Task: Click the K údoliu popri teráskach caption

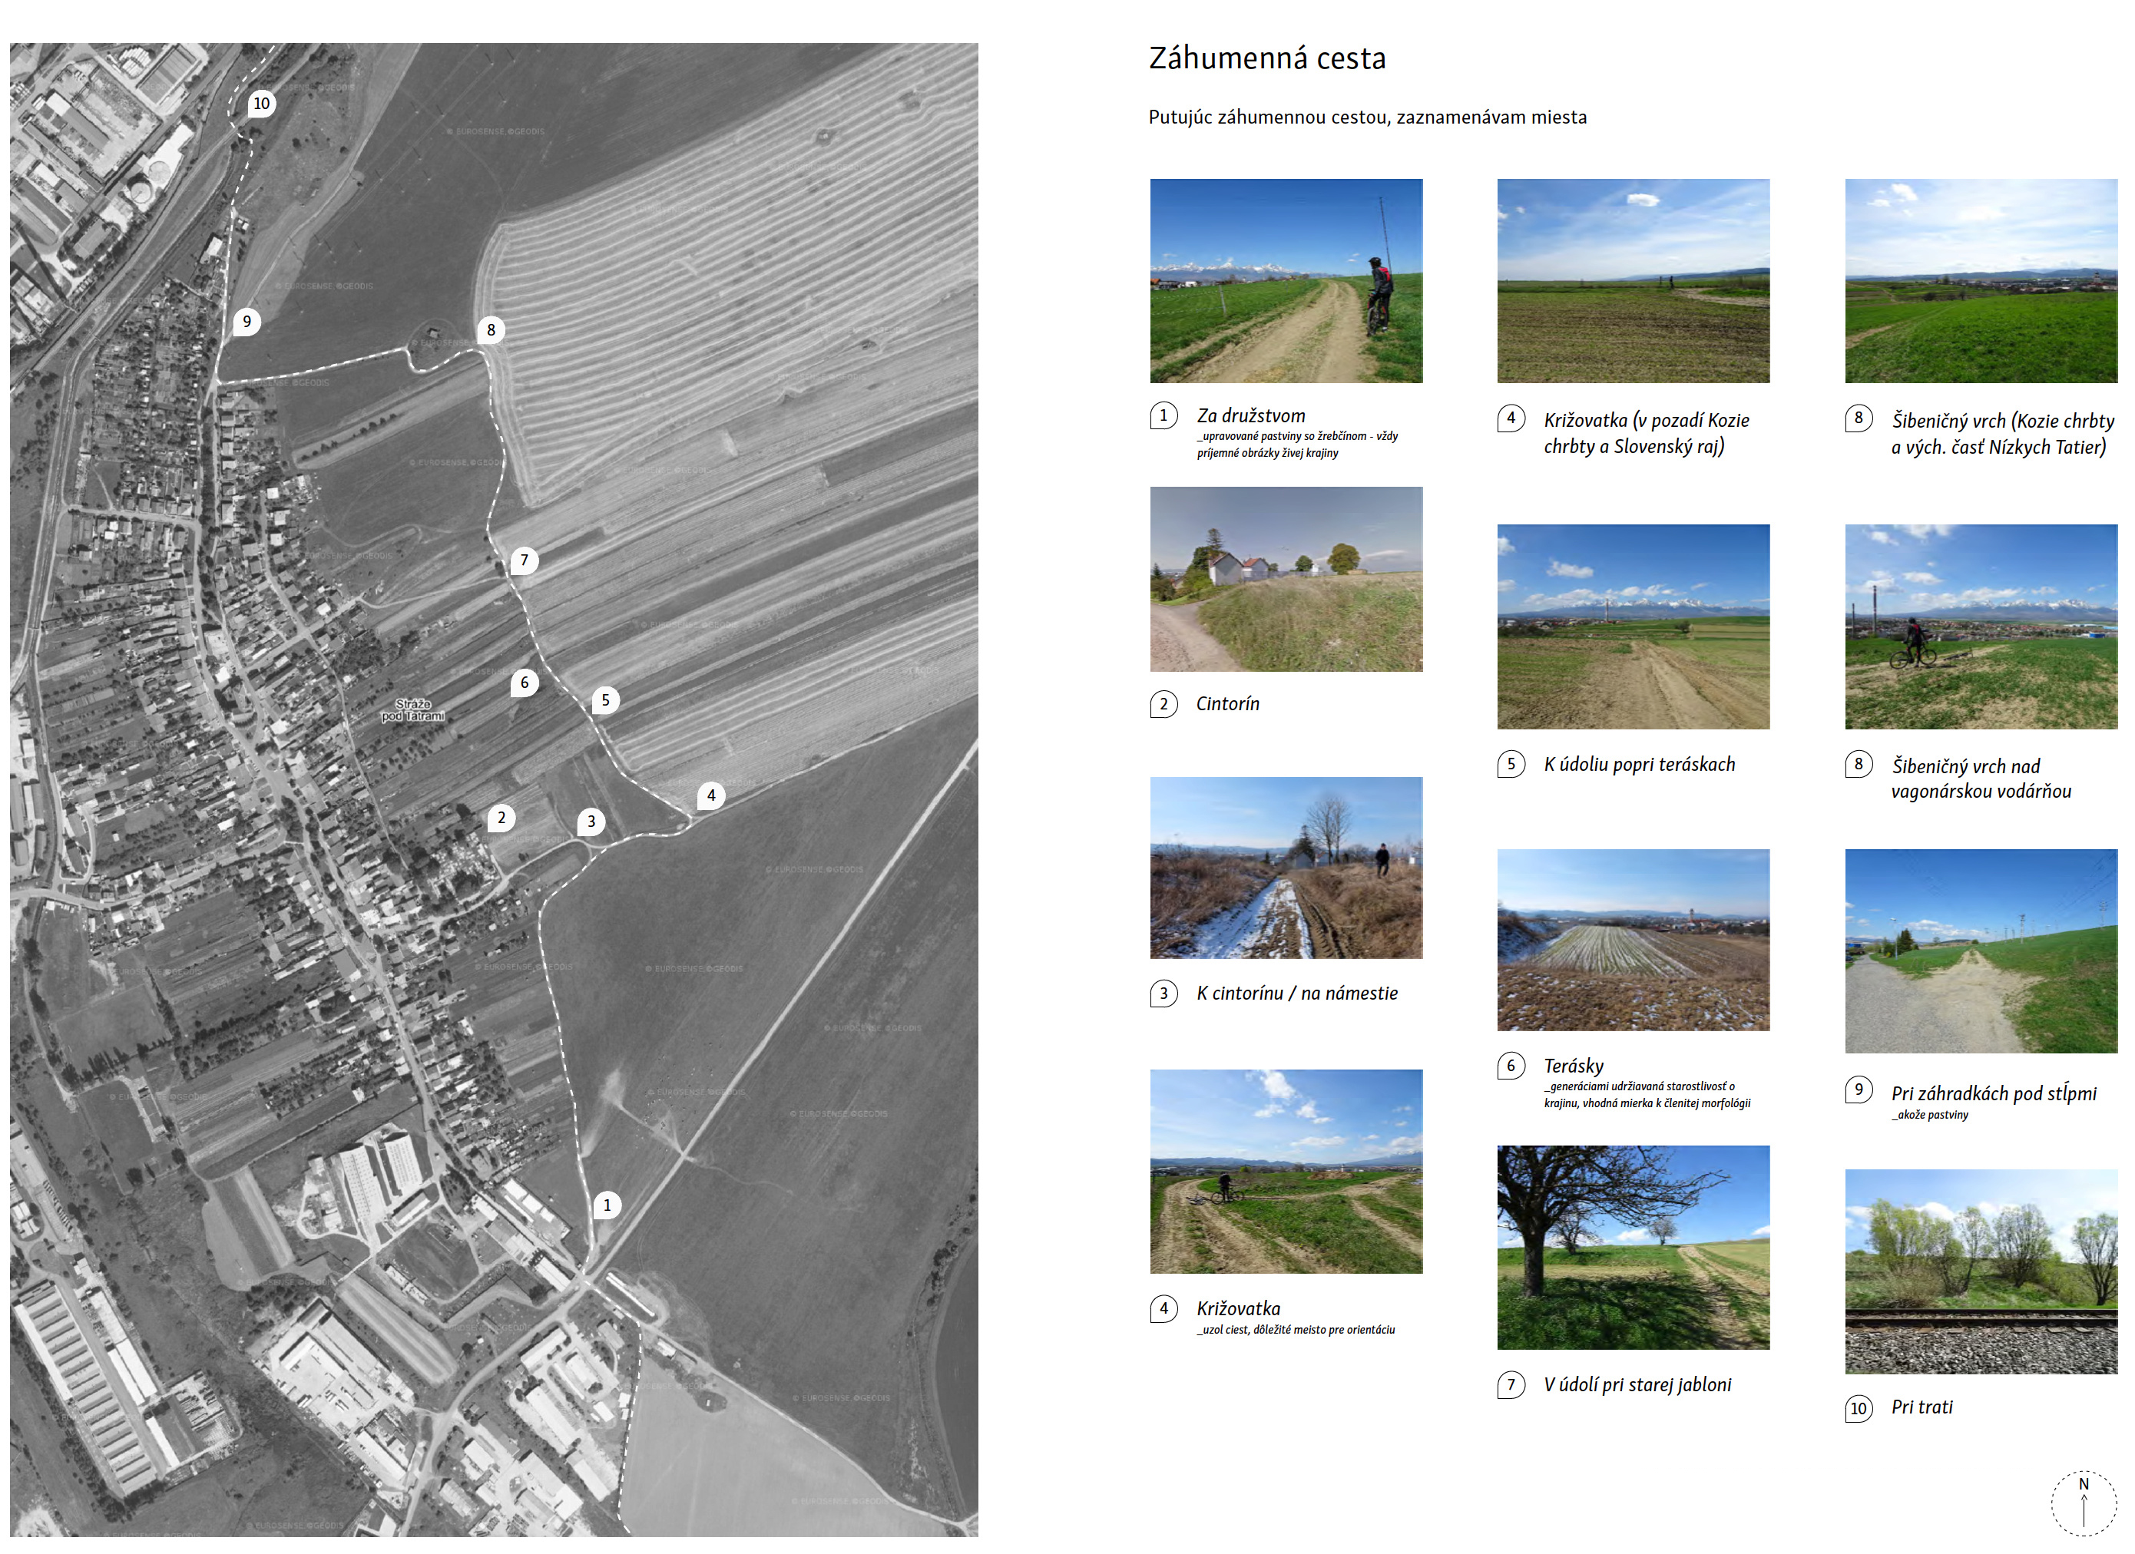Action: click(1639, 764)
